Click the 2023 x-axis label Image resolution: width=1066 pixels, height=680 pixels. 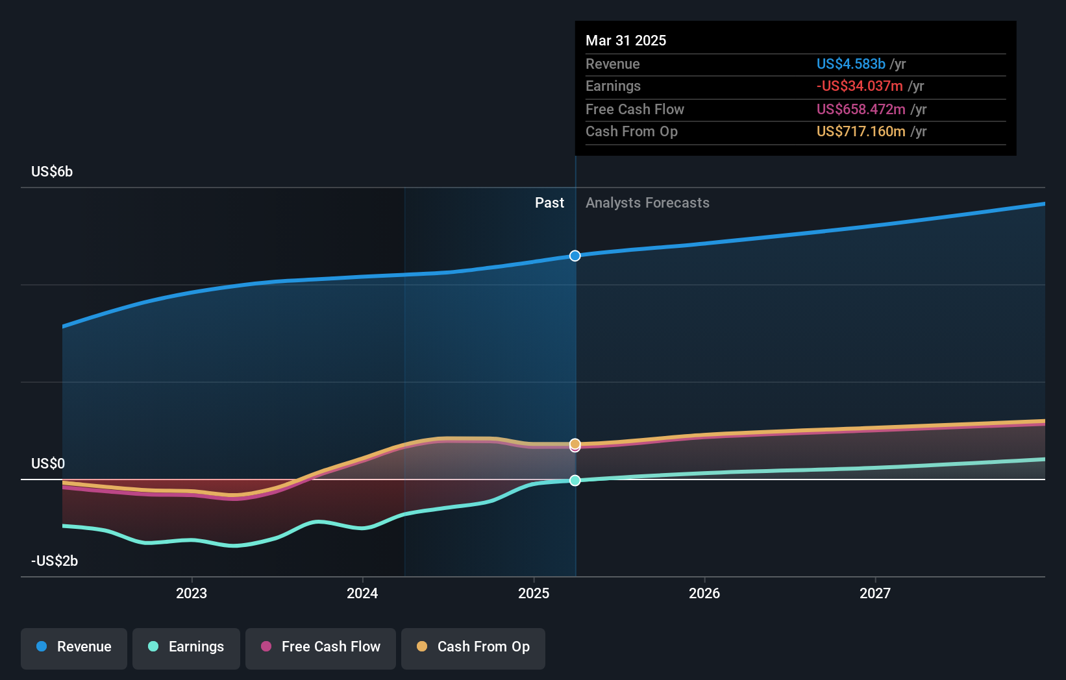192,593
